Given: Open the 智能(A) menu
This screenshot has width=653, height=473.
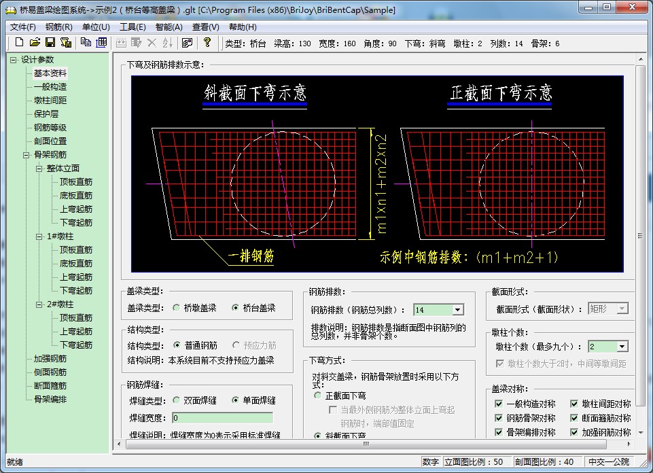Looking at the screenshot, I should (169, 27).
